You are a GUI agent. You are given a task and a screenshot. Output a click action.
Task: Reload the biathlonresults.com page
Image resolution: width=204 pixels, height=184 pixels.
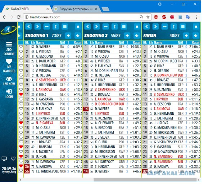tap(19, 17)
